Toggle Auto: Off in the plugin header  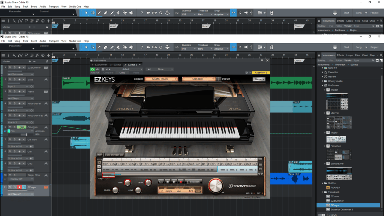pos(95,73)
